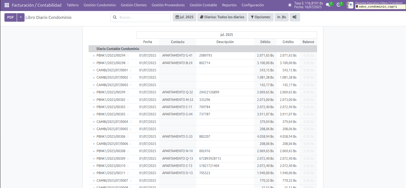Click the Diario Contable Condominio group row
406x188 pixels.
click(203, 49)
